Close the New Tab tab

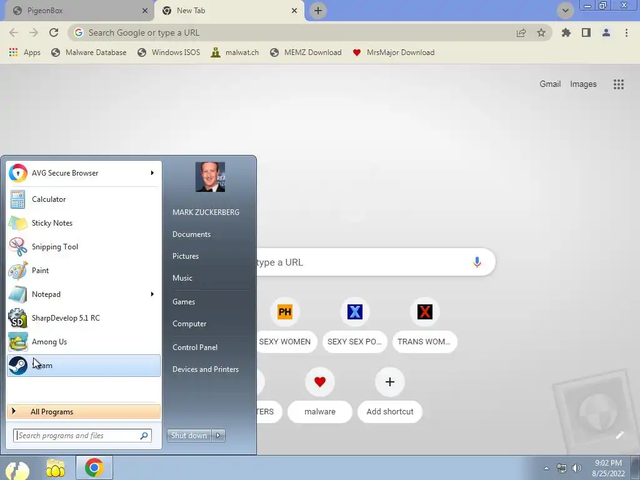[x=294, y=11]
